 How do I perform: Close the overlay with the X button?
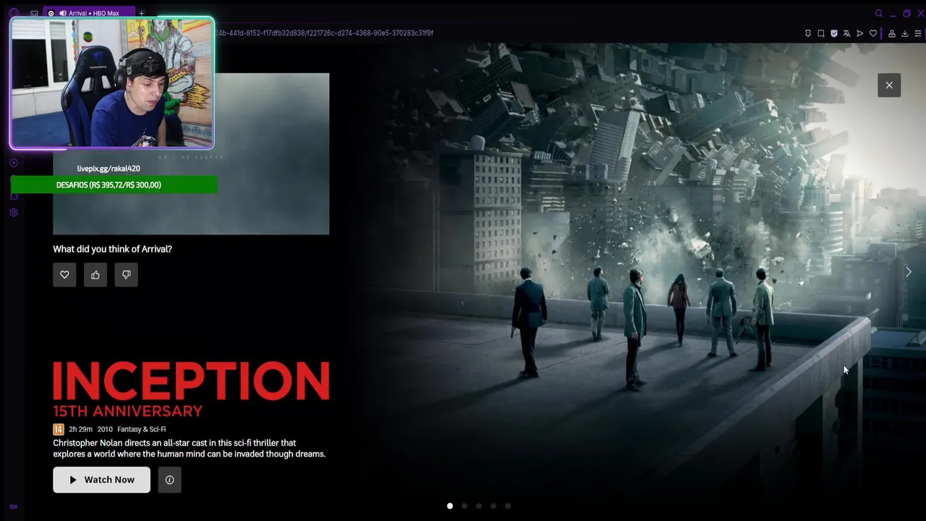click(889, 85)
